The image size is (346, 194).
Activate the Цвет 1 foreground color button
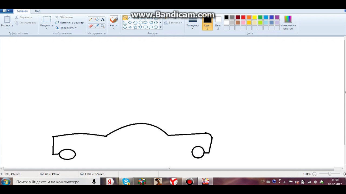[207, 23]
